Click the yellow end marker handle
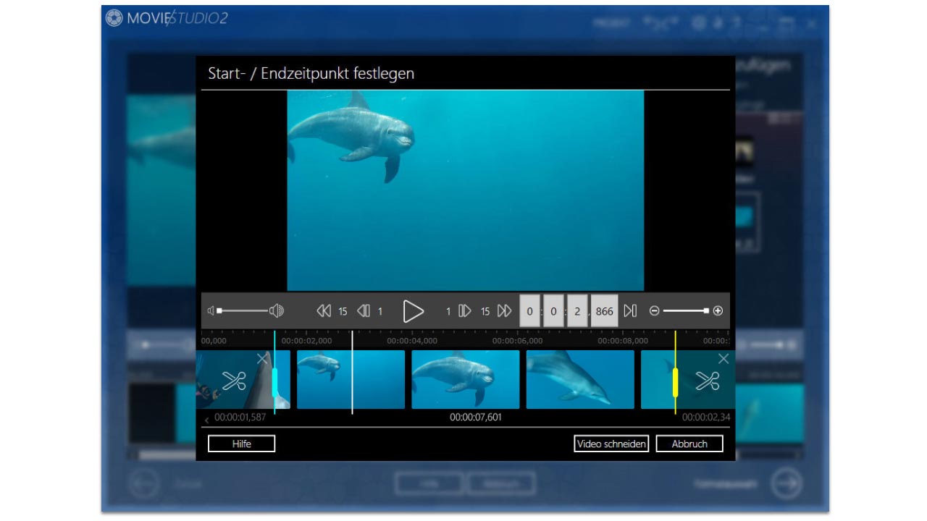Screen dimensions: 927x521 coord(675,382)
